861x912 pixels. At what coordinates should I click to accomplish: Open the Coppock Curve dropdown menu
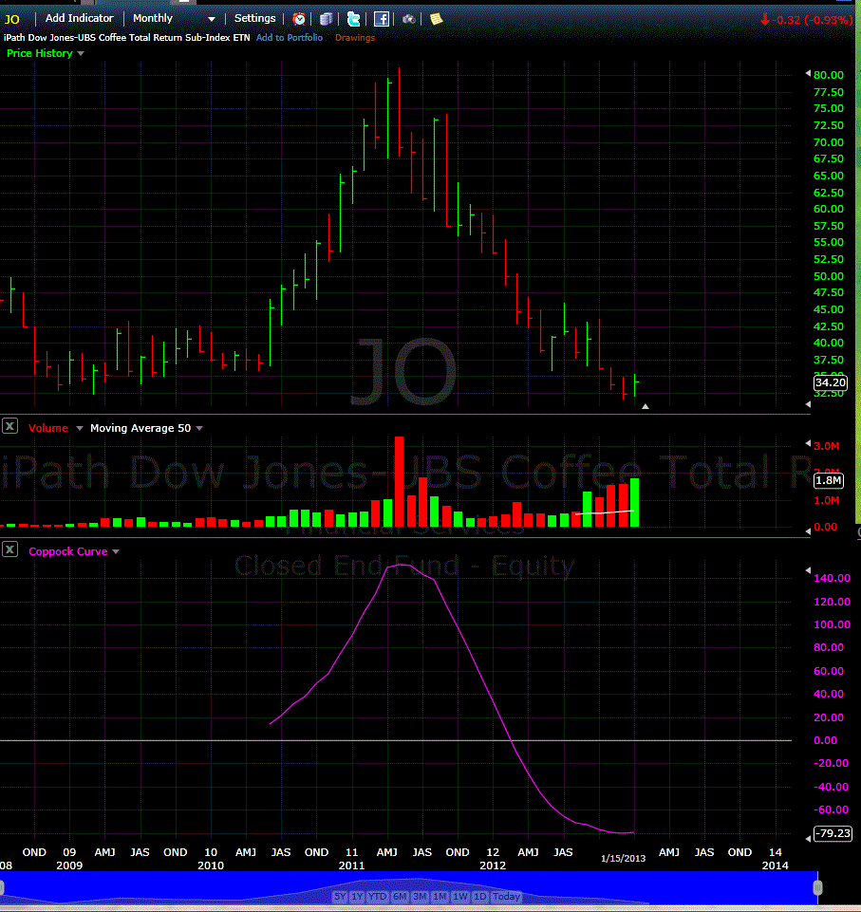(116, 551)
